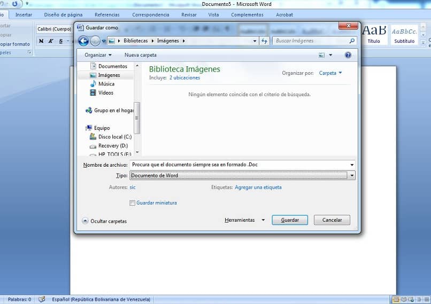Open the 2 ubicaciones link
The height and width of the screenshot is (304, 431).
(184, 77)
